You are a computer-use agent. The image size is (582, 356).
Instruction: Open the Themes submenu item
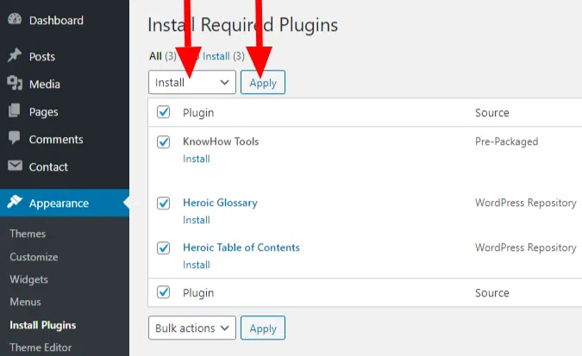point(28,234)
